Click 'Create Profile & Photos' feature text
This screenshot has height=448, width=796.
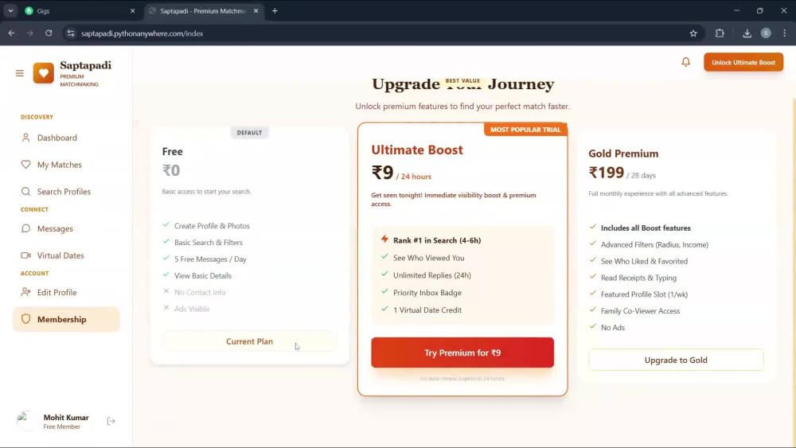212,226
